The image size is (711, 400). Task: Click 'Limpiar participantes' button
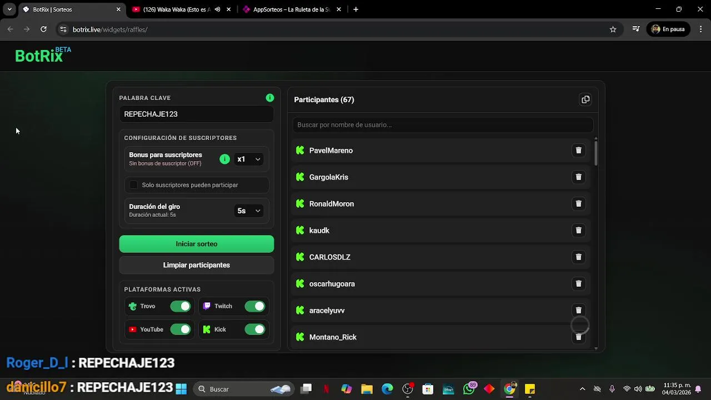pos(197,265)
